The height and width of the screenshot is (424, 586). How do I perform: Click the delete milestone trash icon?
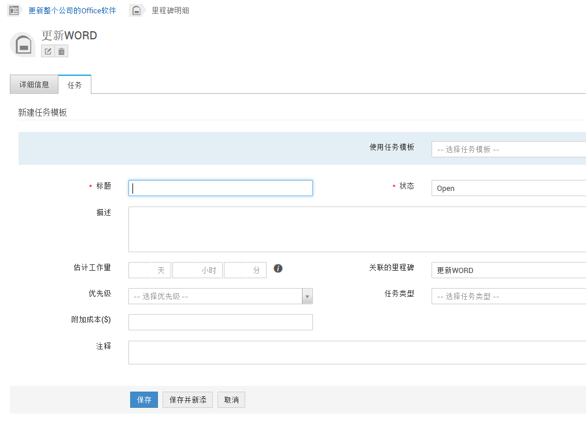coord(61,51)
